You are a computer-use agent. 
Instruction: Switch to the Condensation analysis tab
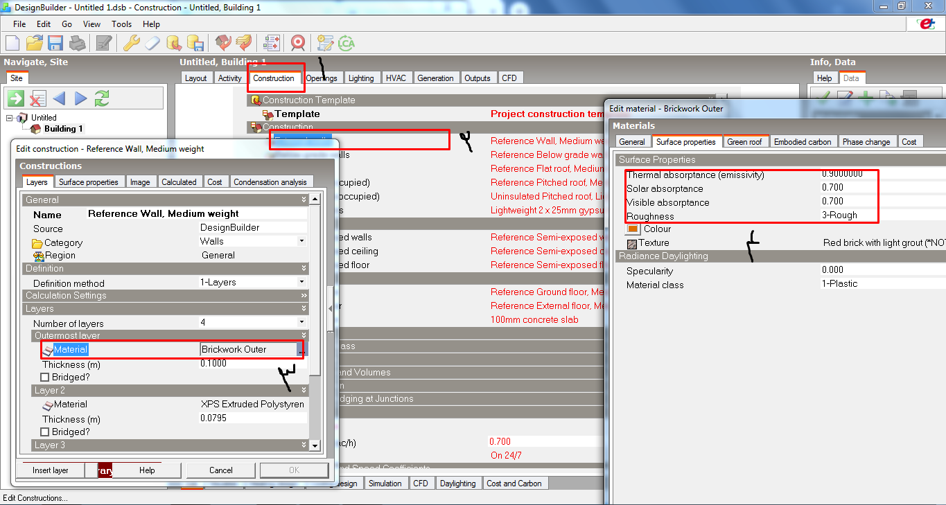pyautogui.click(x=270, y=182)
